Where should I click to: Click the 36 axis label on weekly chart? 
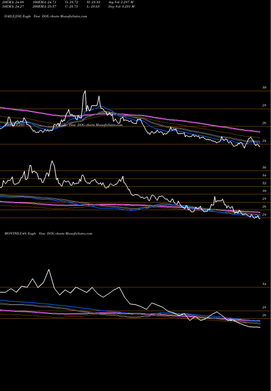tap(264, 168)
